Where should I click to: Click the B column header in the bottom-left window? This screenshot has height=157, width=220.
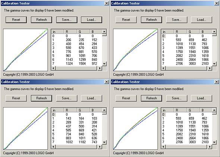(96, 110)
